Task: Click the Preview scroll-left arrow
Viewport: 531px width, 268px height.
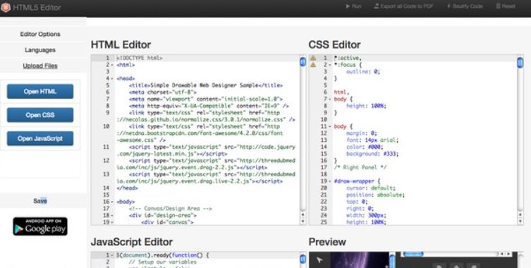Action: coord(502,254)
